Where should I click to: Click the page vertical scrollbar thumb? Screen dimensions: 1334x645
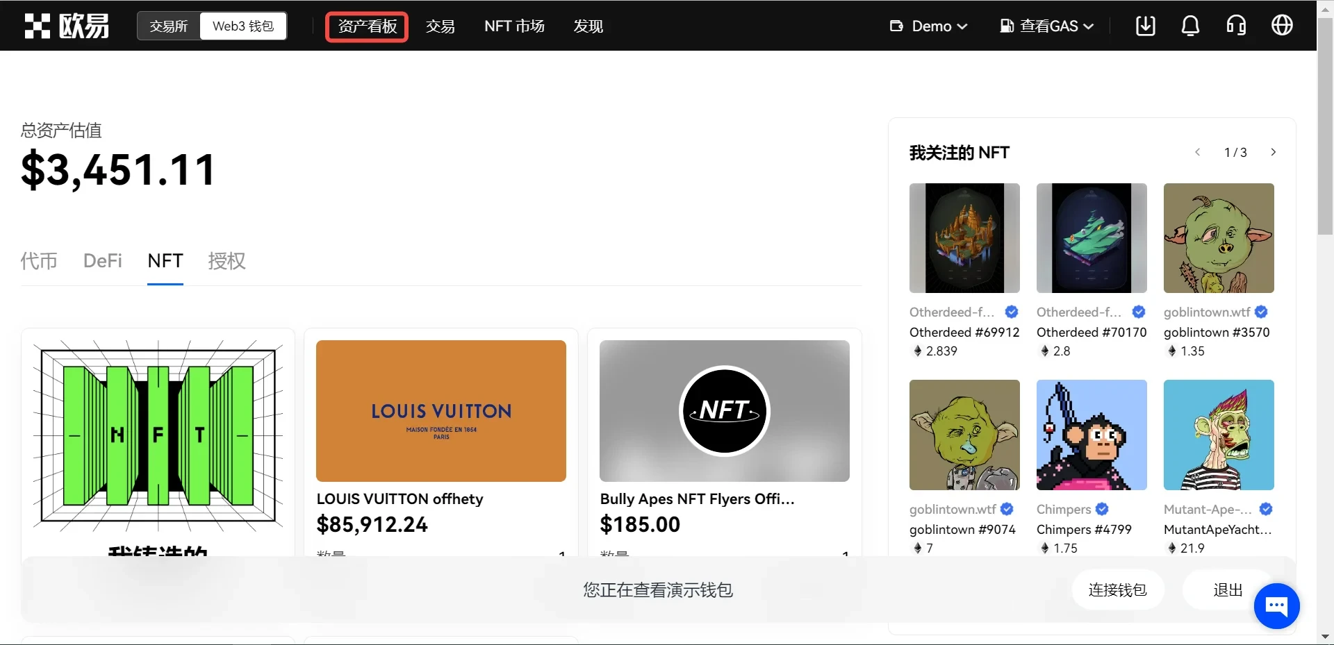click(x=1325, y=125)
